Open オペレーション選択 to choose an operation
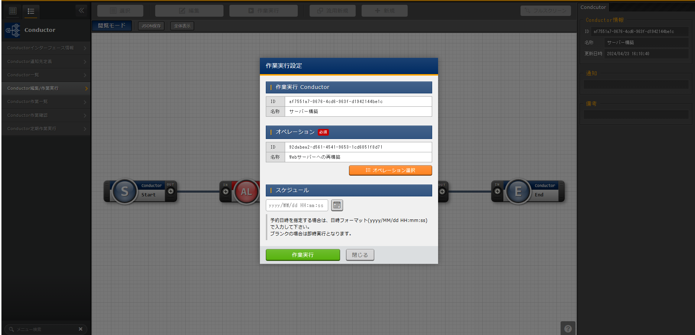Screen dimensions: 695x335 click(390, 170)
